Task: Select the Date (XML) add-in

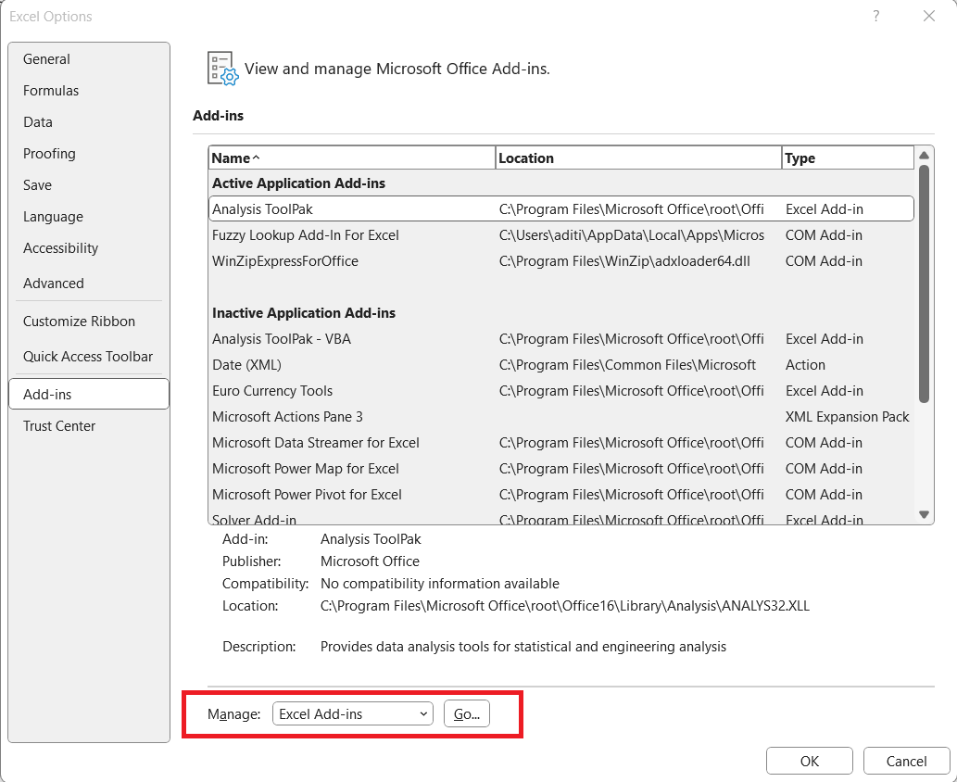Action: 560,365
